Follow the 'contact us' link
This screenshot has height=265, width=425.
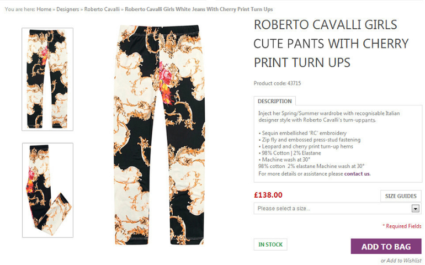point(357,173)
